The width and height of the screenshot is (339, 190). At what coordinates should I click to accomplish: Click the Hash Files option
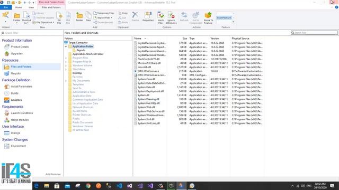point(160,18)
